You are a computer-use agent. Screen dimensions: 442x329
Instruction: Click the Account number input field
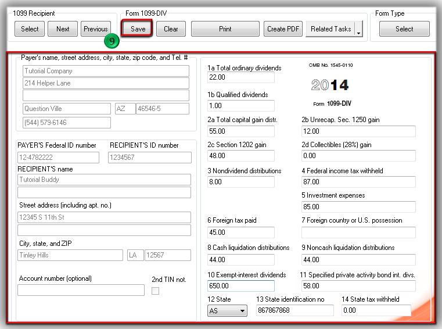click(81, 290)
